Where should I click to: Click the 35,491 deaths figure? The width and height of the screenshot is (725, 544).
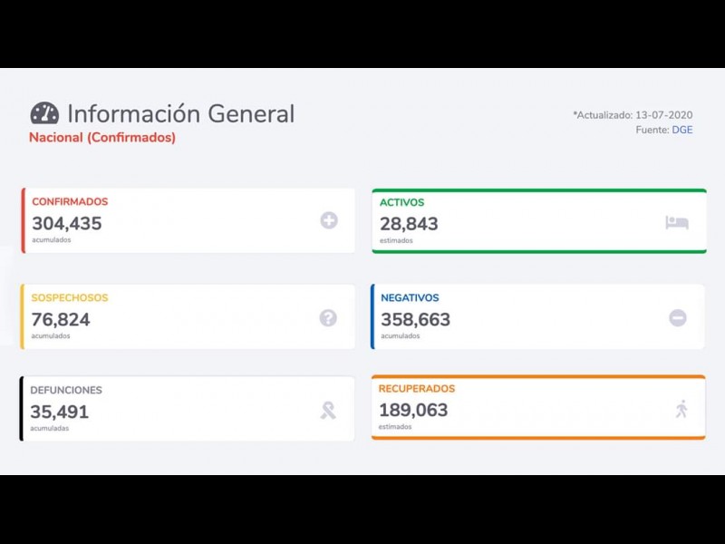point(60,412)
